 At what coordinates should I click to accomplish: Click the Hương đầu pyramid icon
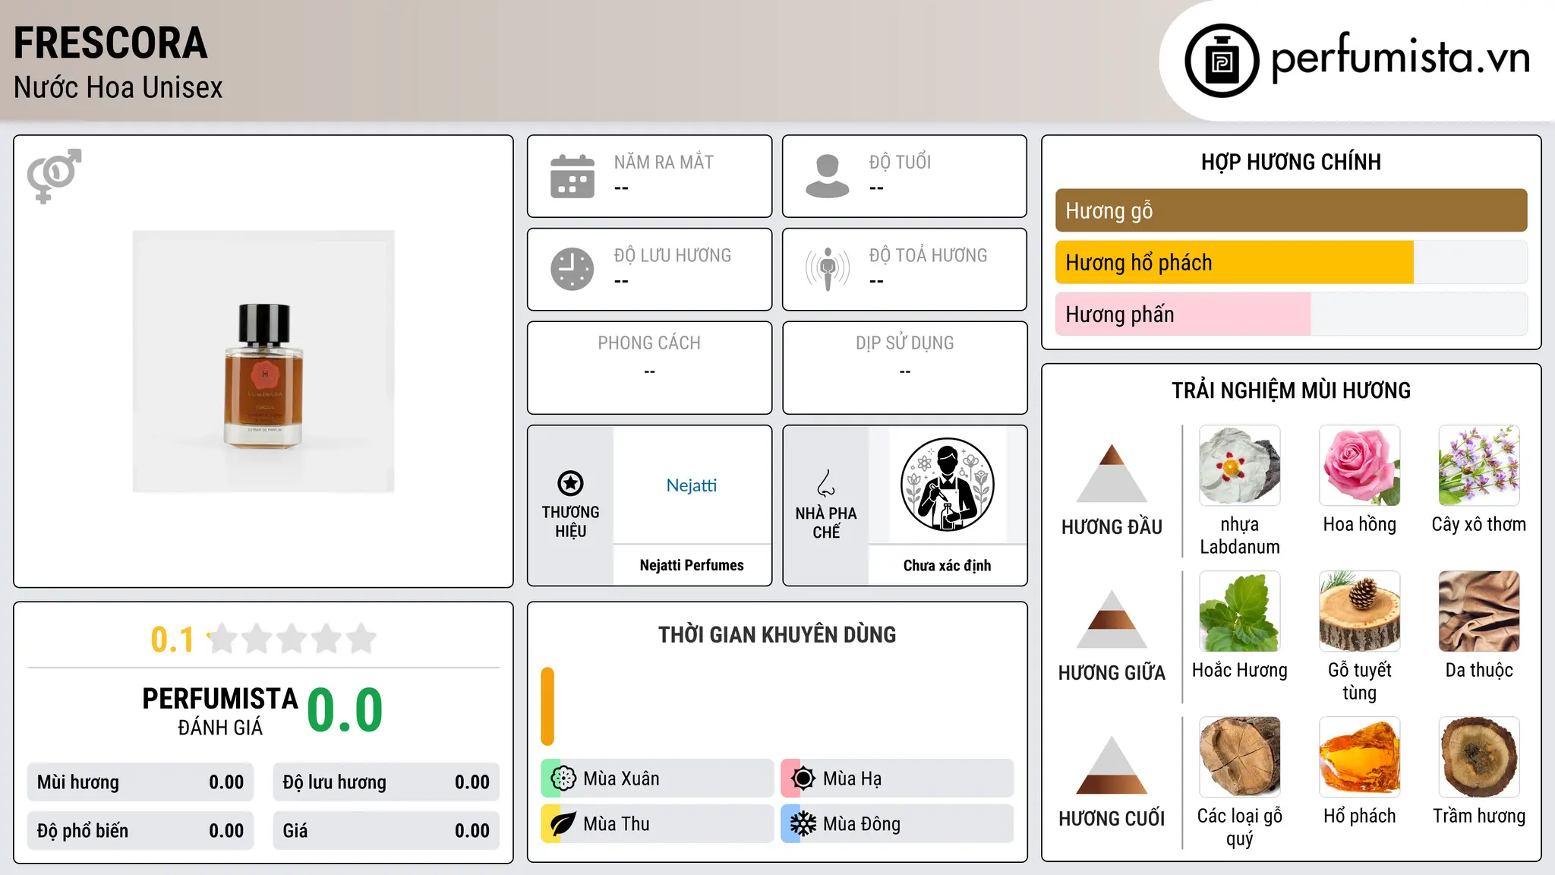[x=1112, y=473]
